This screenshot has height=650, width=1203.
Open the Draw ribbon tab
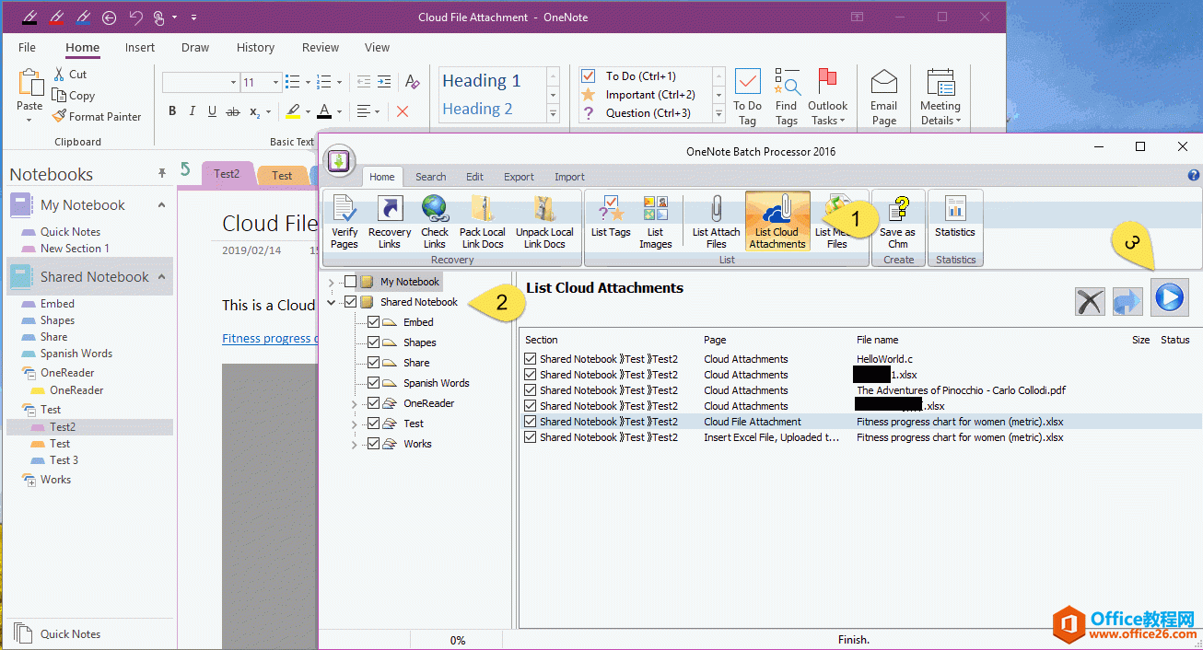pyautogui.click(x=195, y=48)
